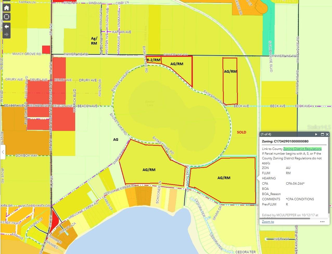This screenshot has width=332, height=254.
Task: Expand the left side panel arrow
Action: pos(3,152)
